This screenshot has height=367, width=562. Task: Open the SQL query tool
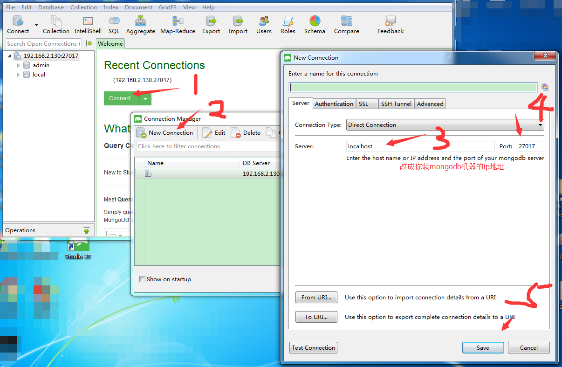click(114, 25)
